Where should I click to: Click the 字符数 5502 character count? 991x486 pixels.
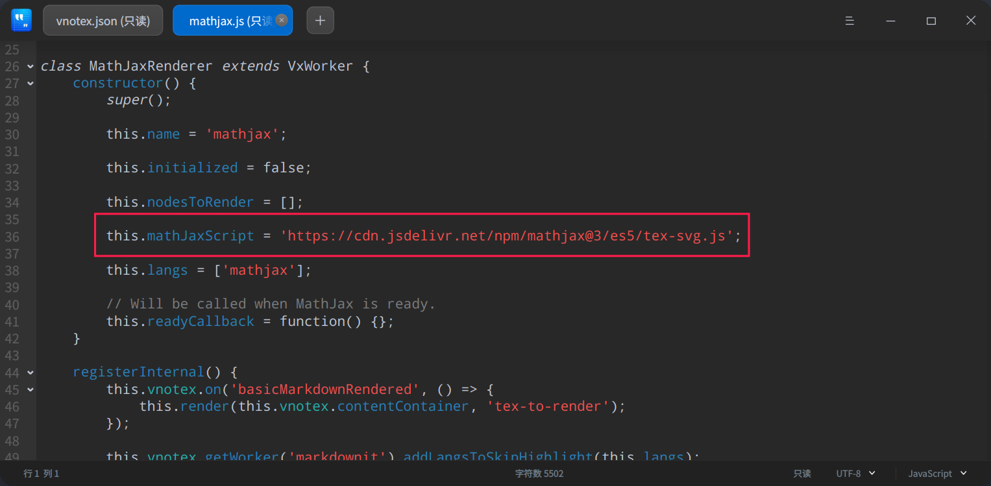pyautogui.click(x=539, y=473)
